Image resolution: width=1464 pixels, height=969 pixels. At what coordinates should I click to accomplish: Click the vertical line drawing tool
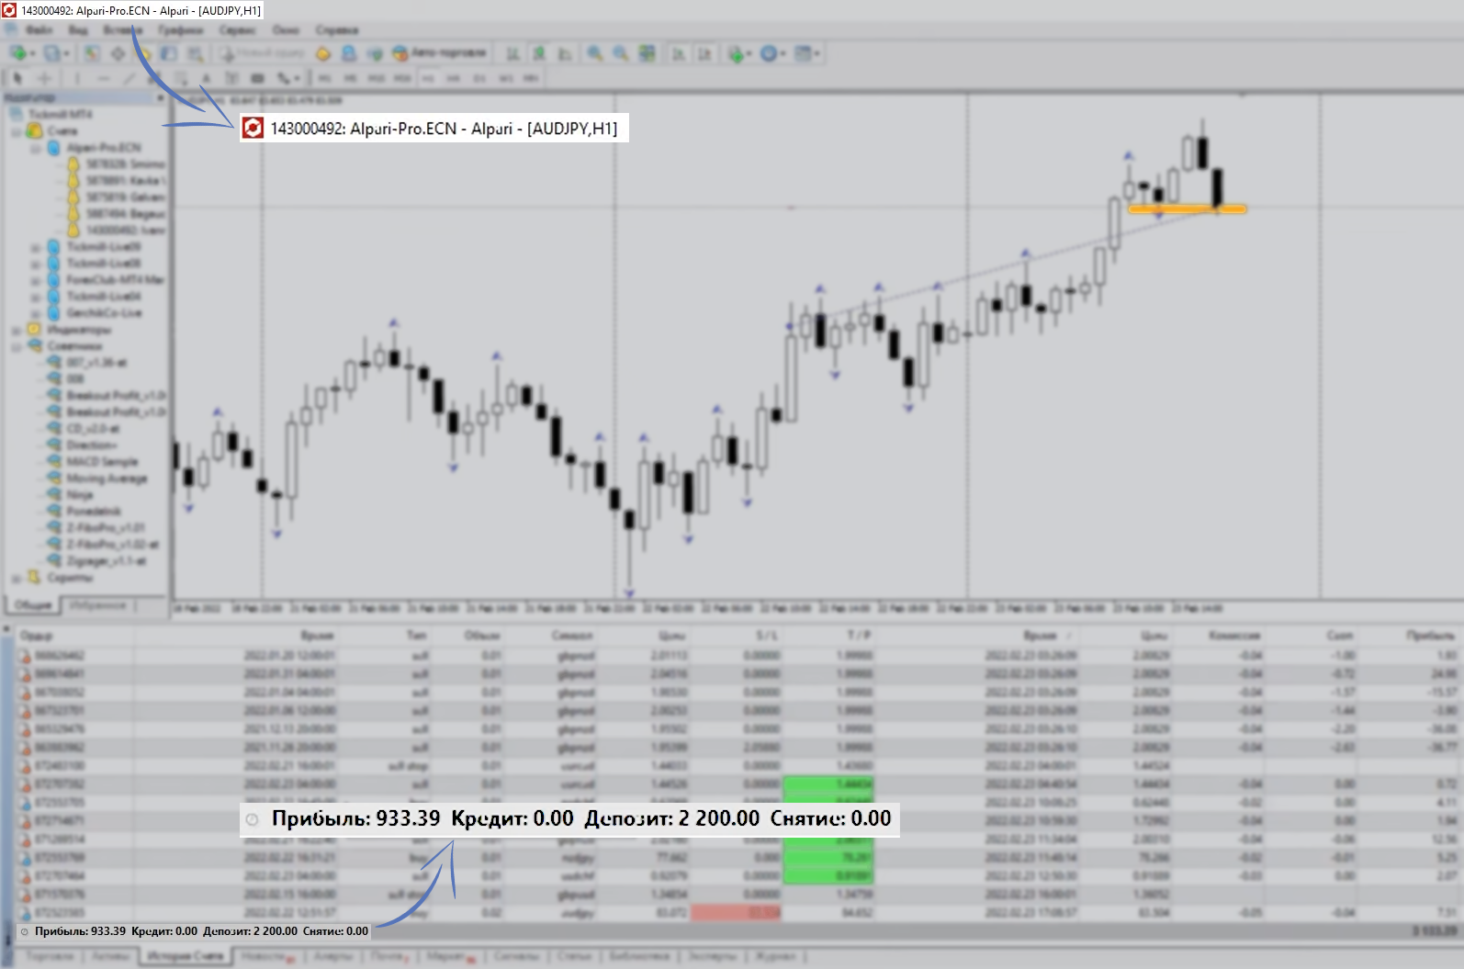pyautogui.click(x=77, y=78)
